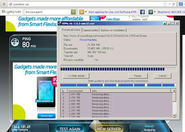Click the N. column header

(64, 91)
